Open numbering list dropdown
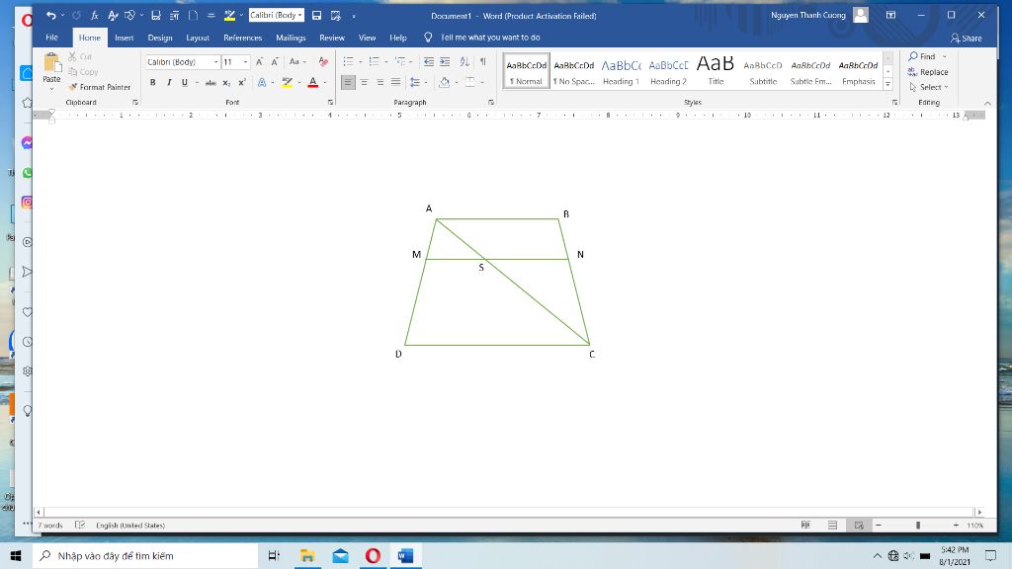This screenshot has height=569, width=1012. pos(386,62)
